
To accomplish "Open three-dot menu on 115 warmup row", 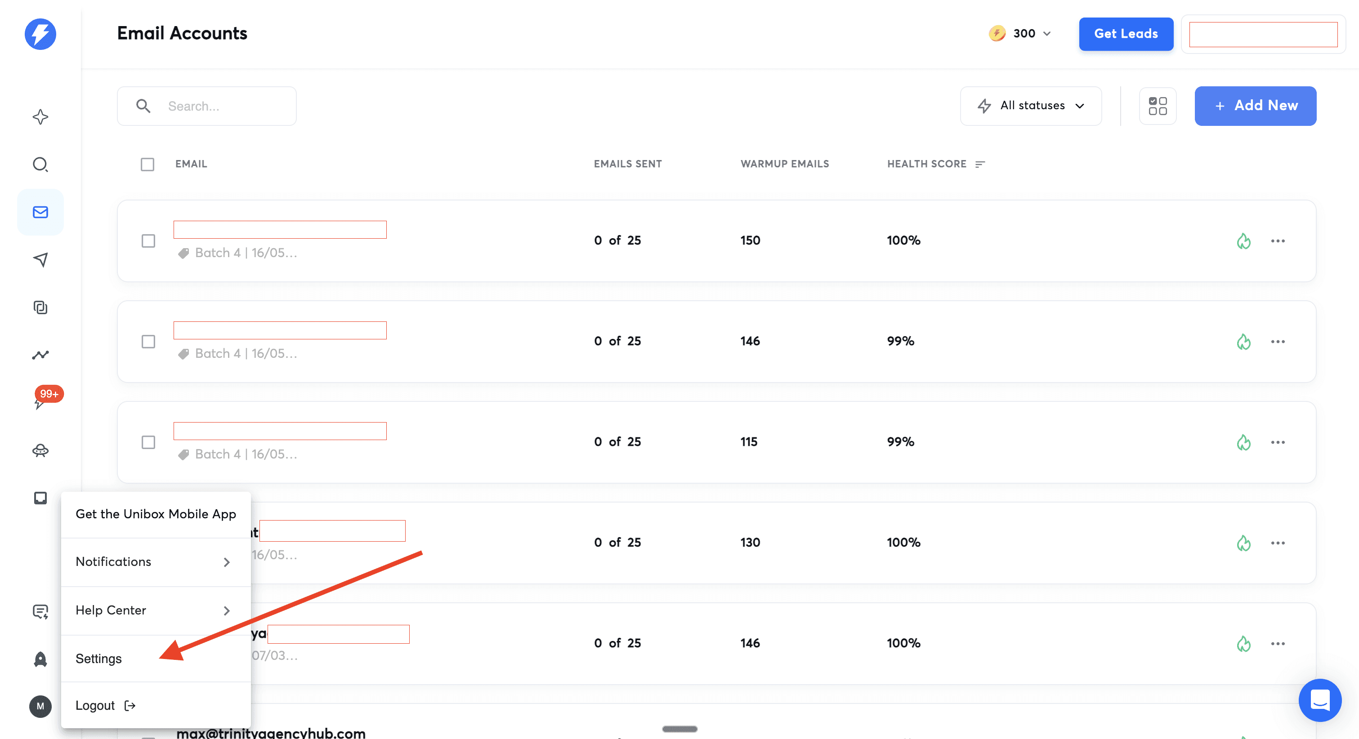I will pyautogui.click(x=1278, y=442).
